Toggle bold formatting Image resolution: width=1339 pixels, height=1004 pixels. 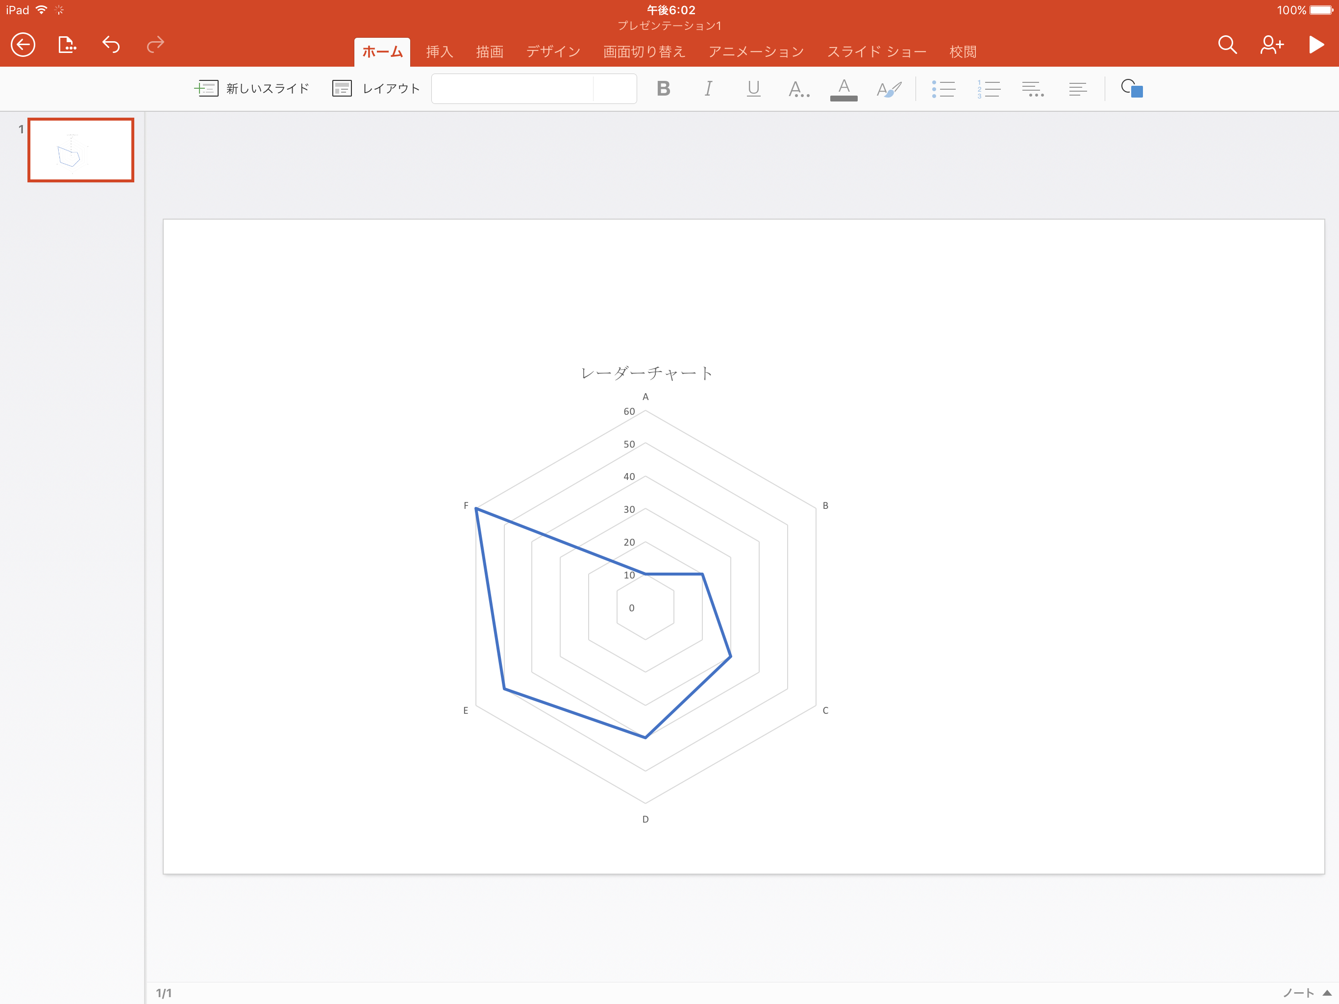tap(664, 89)
